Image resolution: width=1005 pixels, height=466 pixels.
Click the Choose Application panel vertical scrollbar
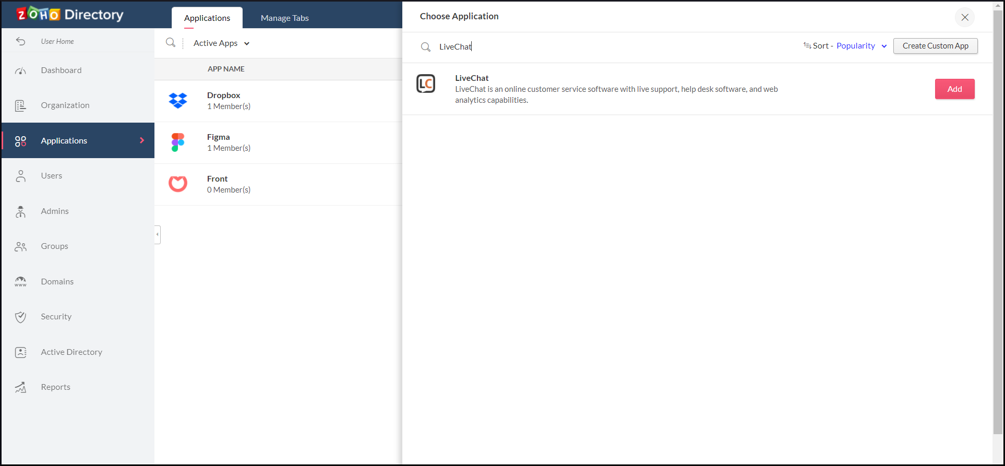998,222
